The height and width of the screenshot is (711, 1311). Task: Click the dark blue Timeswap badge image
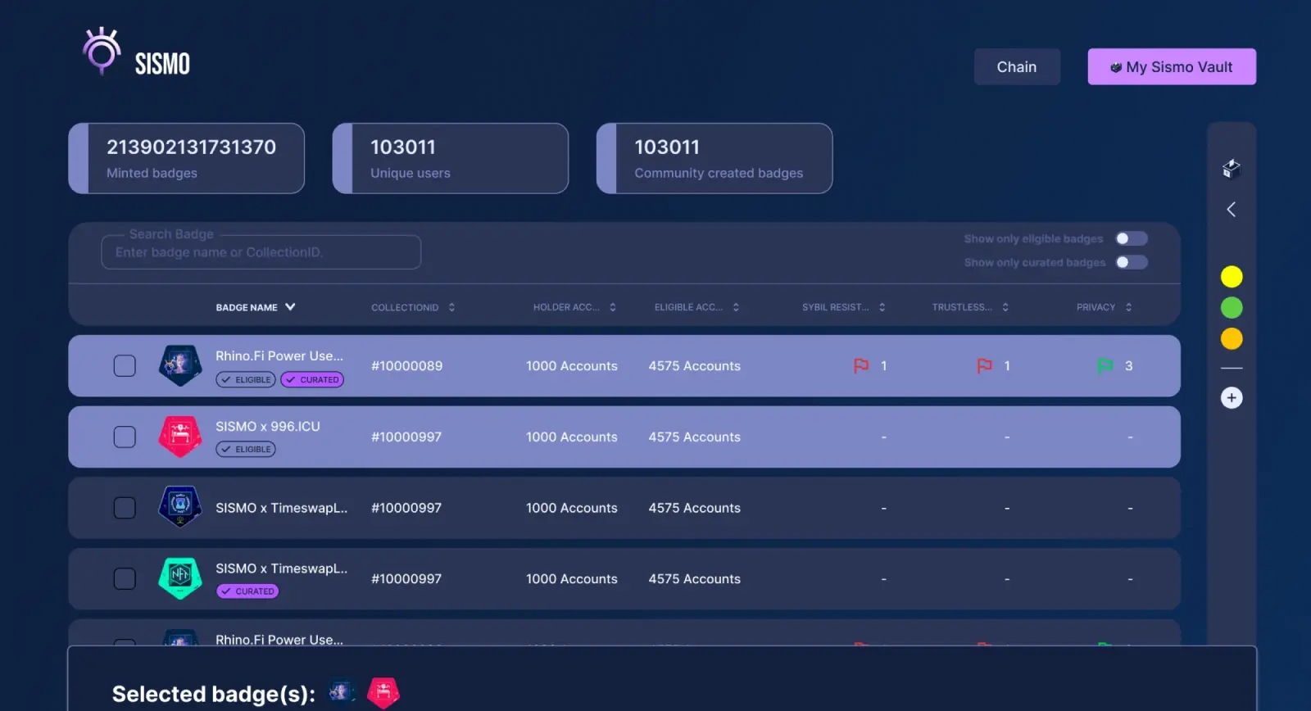coord(180,508)
